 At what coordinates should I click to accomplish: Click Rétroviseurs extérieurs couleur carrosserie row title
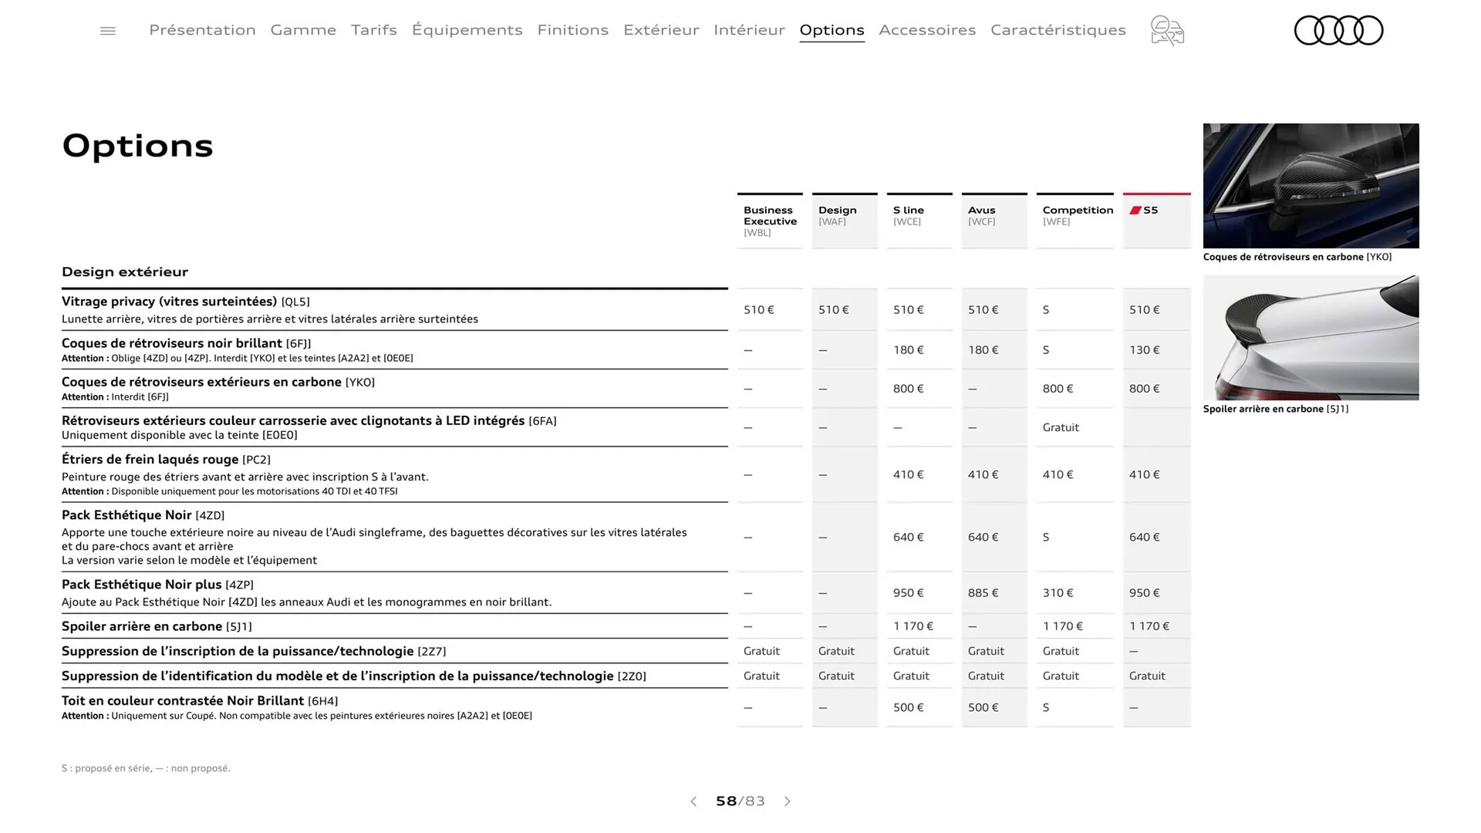coord(309,420)
